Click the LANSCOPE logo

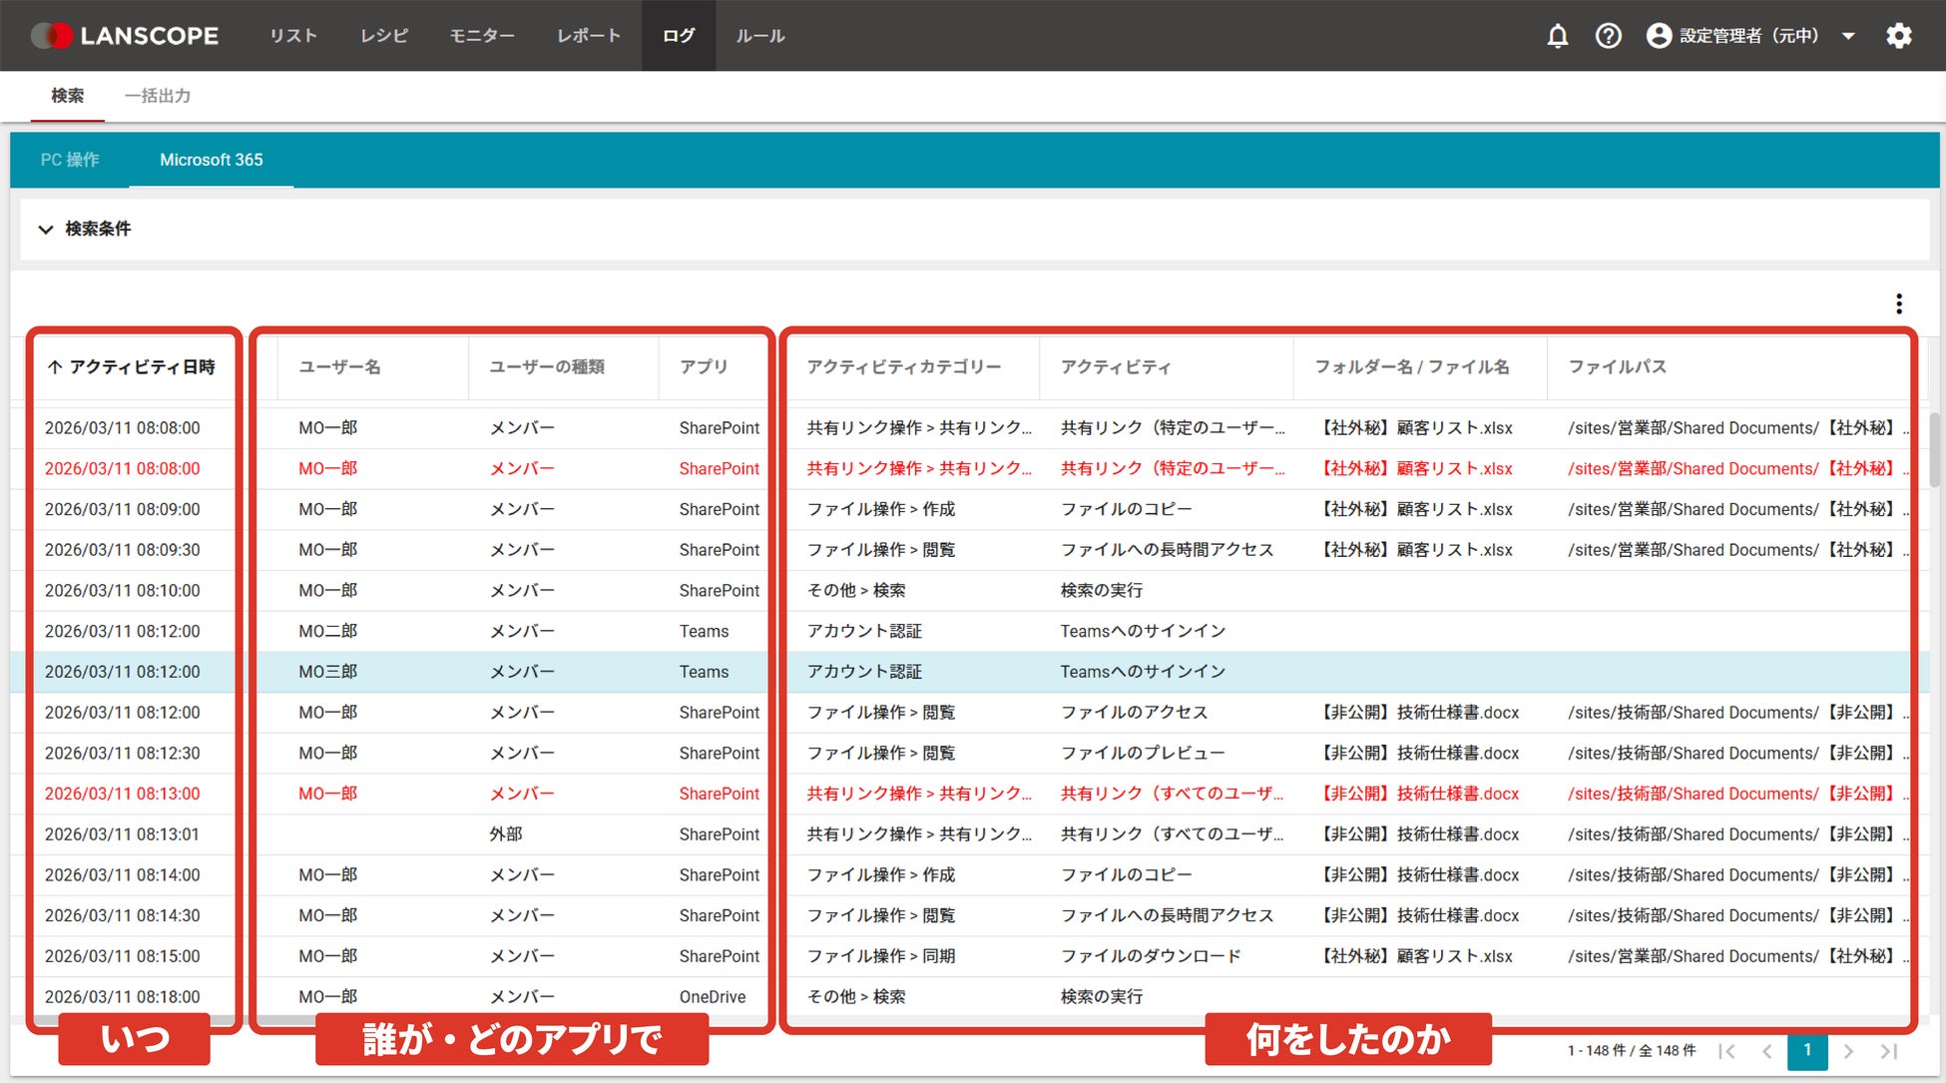pyautogui.click(x=126, y=36)
